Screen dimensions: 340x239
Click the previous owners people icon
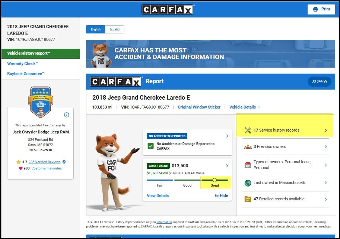pyautogui.click(x=248, y=147)
